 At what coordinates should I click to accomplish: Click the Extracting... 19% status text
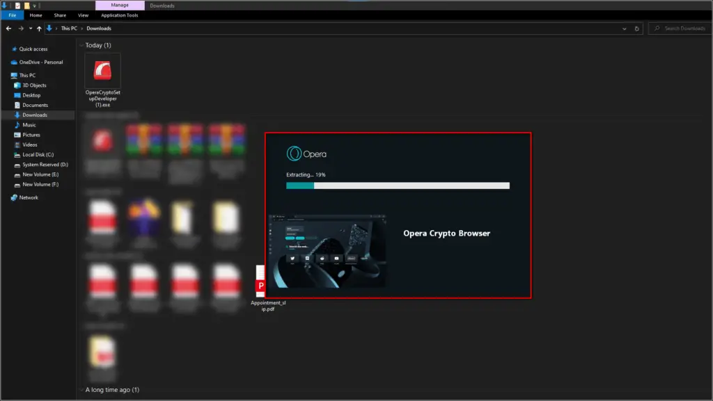click(306, 174)
